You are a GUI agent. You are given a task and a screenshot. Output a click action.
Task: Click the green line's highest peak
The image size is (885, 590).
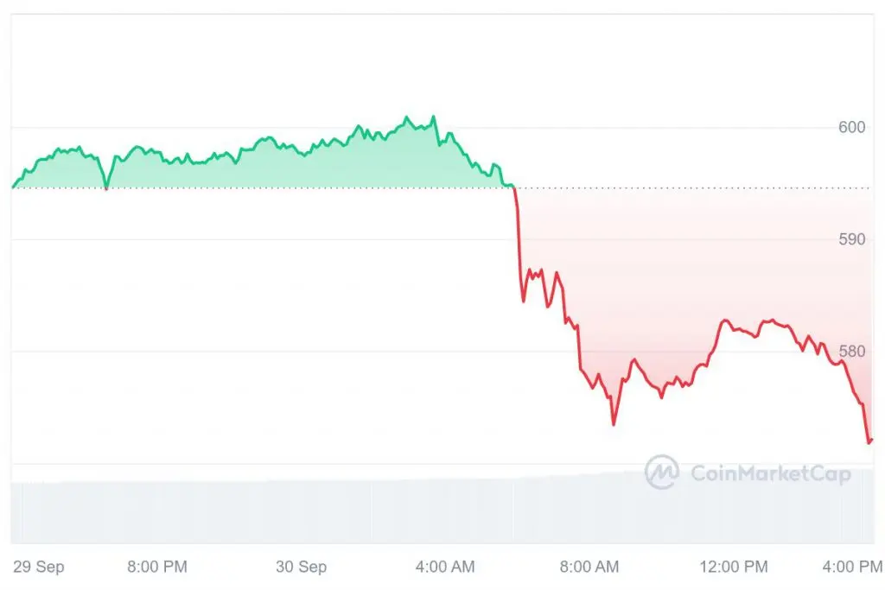[434, 117]
